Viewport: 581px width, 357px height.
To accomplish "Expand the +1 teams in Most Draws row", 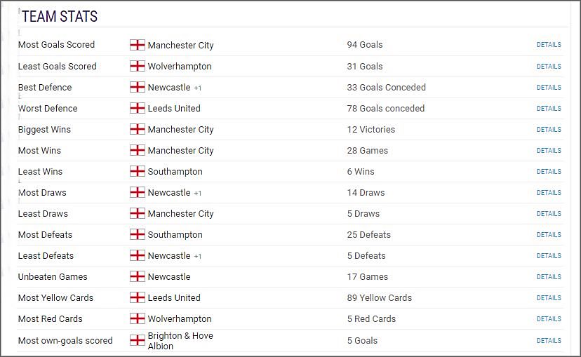I will point(197,194).
